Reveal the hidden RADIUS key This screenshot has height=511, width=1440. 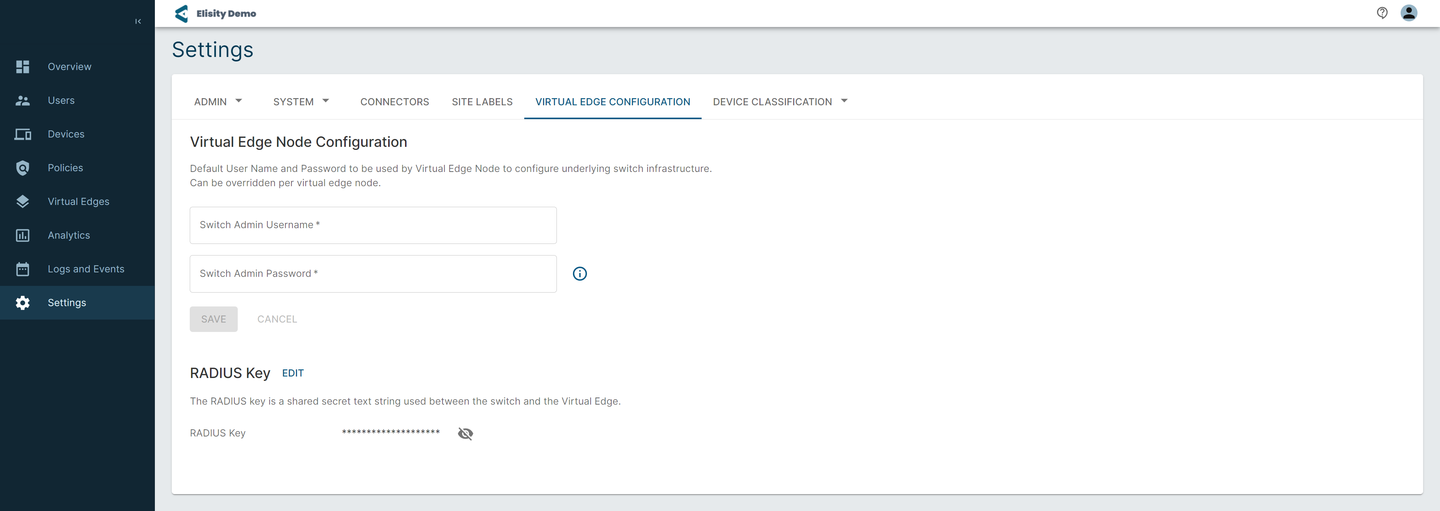pyautogui.click(x=465, y=433)
